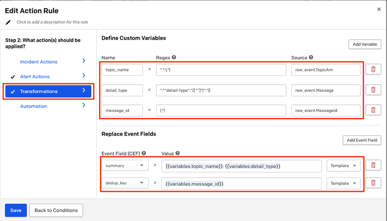The image size is (387, 221).
Task: Click the Add Variable button
Action: pos(365,44)
